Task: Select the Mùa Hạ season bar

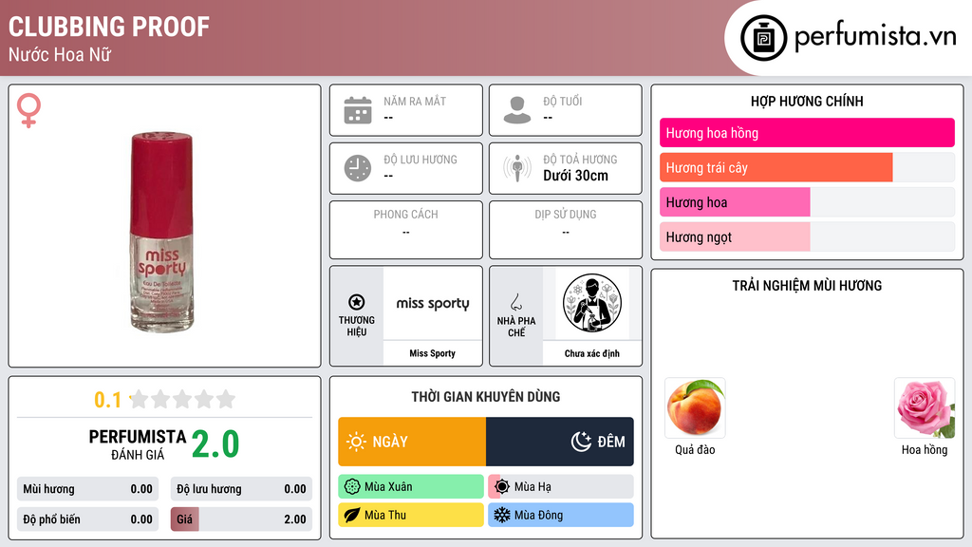Action: click(561, 487)
